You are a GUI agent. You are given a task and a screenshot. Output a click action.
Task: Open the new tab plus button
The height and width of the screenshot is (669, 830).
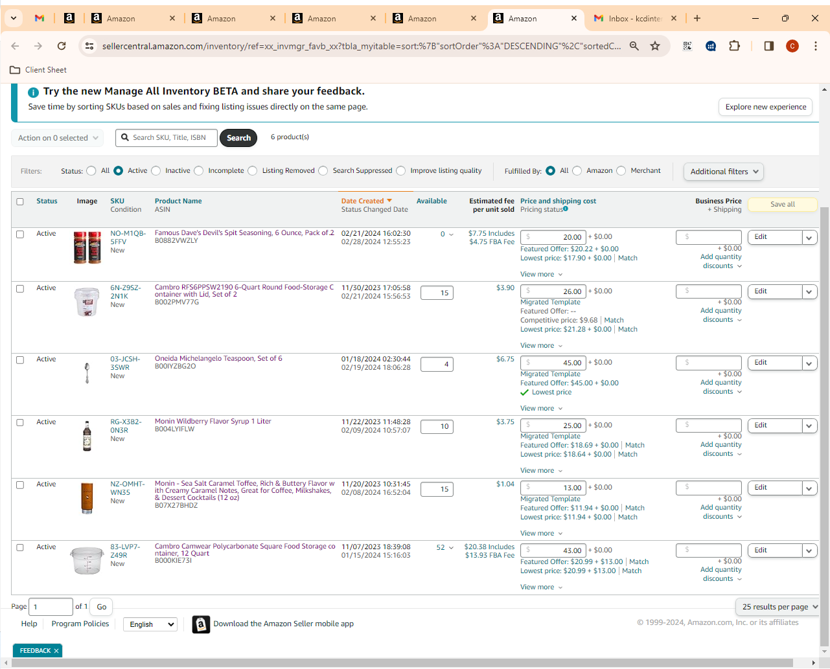pyautogui.click(x=697, y=18)
